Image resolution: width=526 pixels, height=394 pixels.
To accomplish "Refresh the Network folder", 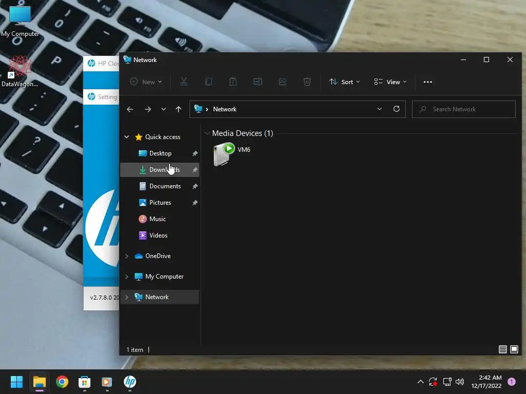I will point(397,109).
